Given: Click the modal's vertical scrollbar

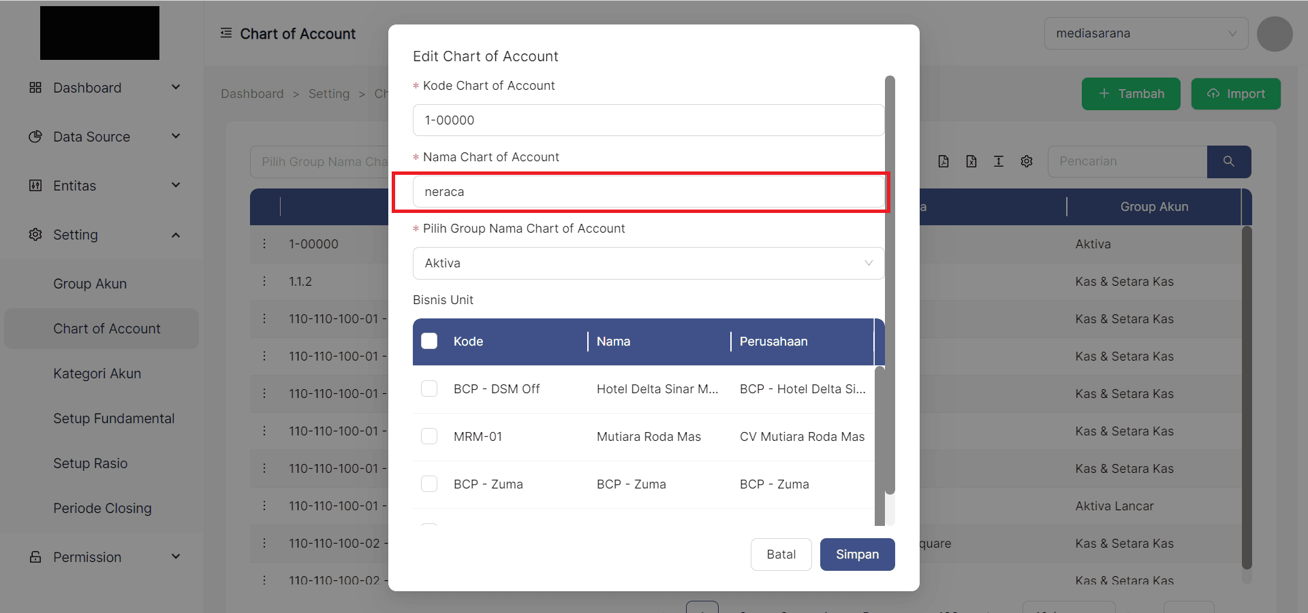Looking at the screenshot, I should [890, 286].
